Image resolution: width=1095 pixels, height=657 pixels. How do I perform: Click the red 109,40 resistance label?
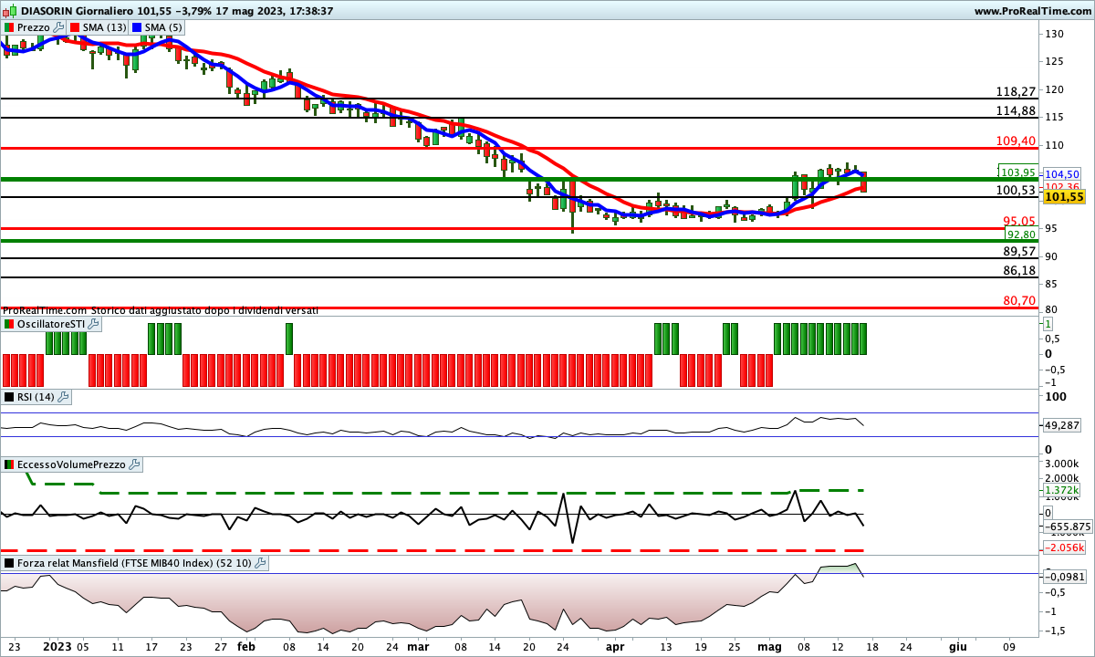pos(1017,141)
